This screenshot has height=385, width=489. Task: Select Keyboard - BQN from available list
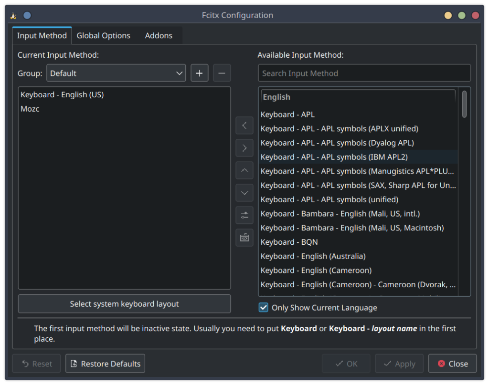(289, 242)
